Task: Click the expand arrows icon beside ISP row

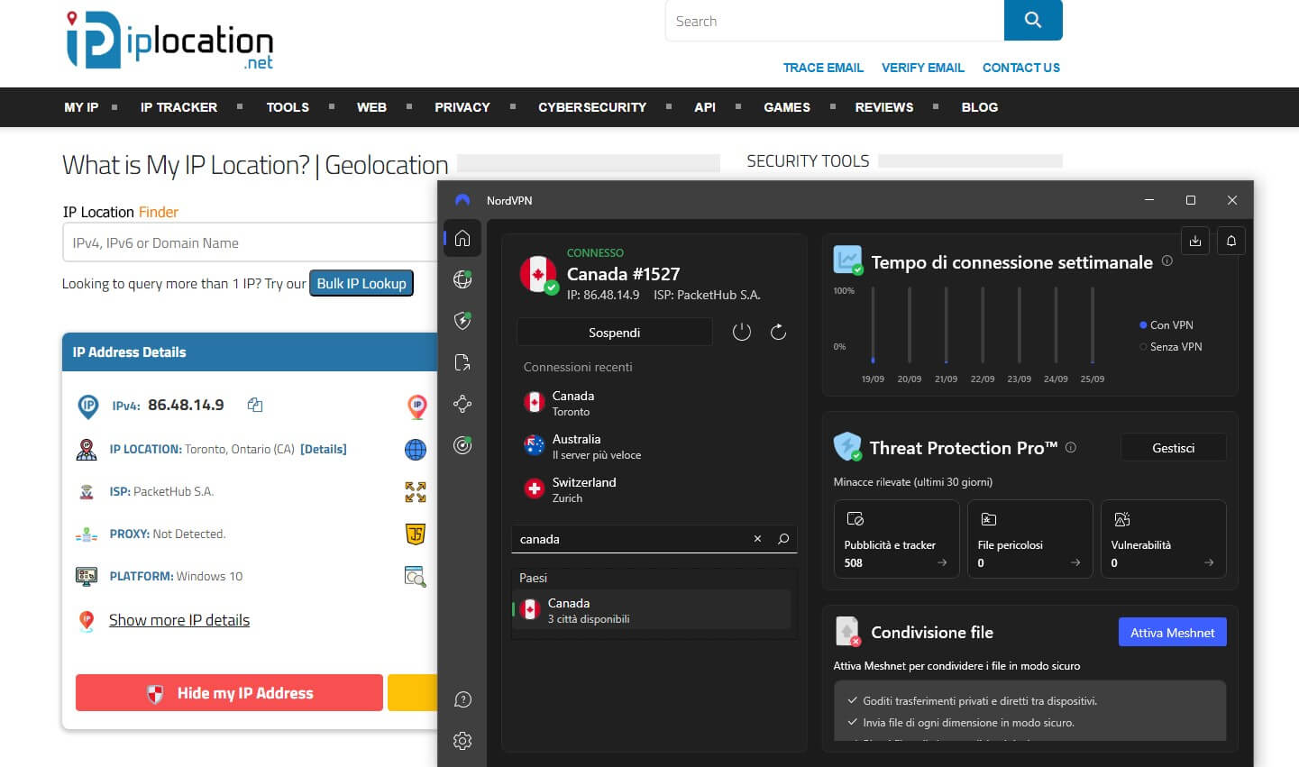Action: [x=416, y=492]
